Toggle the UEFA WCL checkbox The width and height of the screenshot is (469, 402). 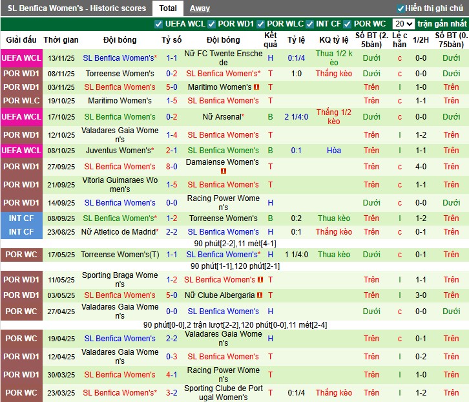pyautogui.click(x=159, y=24)
